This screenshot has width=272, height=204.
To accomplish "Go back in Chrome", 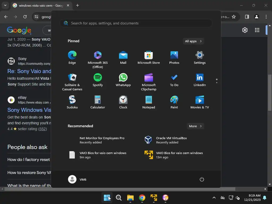I will [x=6, y=17].
